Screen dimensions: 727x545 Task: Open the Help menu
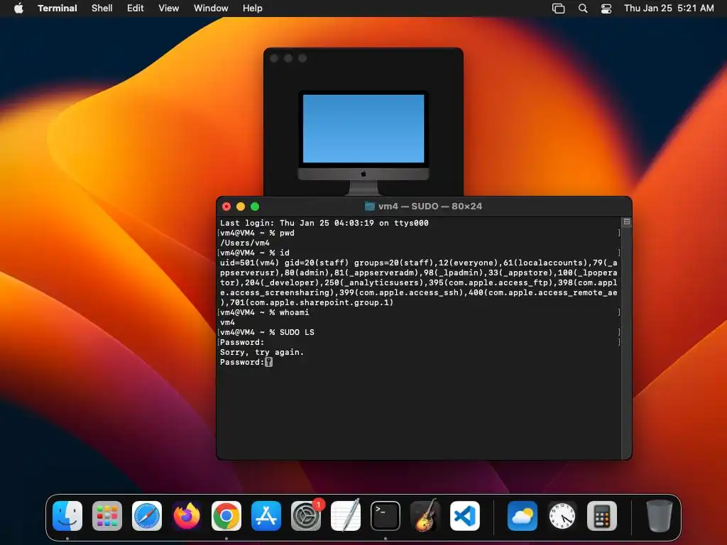coord(252,8)
